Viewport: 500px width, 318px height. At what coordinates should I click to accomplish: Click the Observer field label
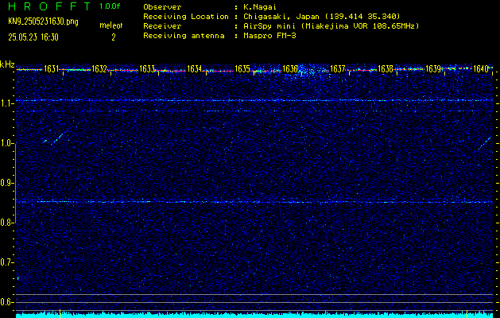pos(162,7)
